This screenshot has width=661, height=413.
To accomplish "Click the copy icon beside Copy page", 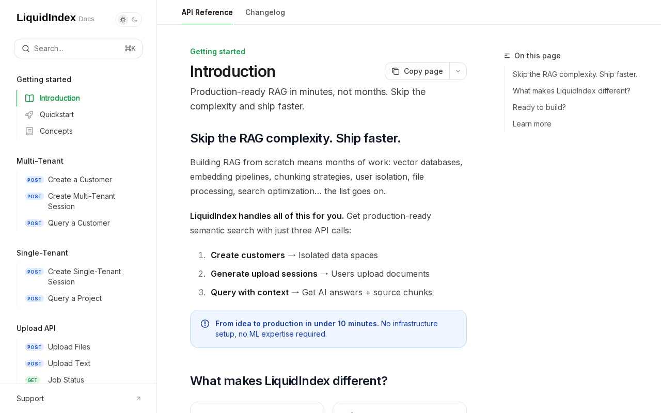I will coord(396,71).
